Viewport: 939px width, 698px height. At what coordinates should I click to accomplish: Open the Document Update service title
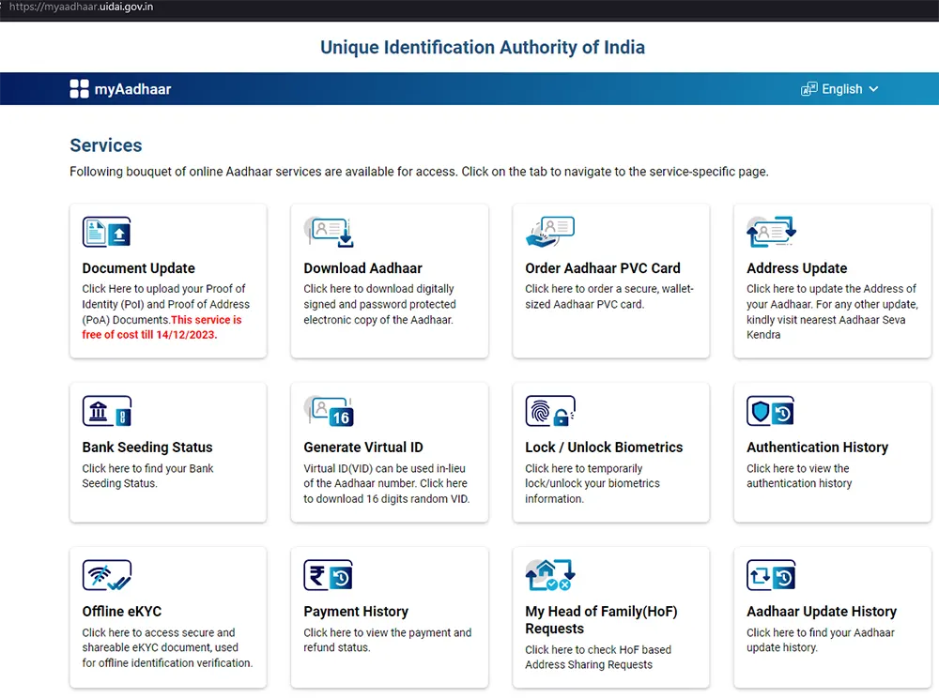[x=138, y=268]
